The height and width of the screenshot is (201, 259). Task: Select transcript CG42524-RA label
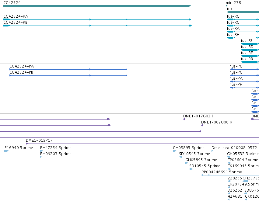click(x=16, y=16)
